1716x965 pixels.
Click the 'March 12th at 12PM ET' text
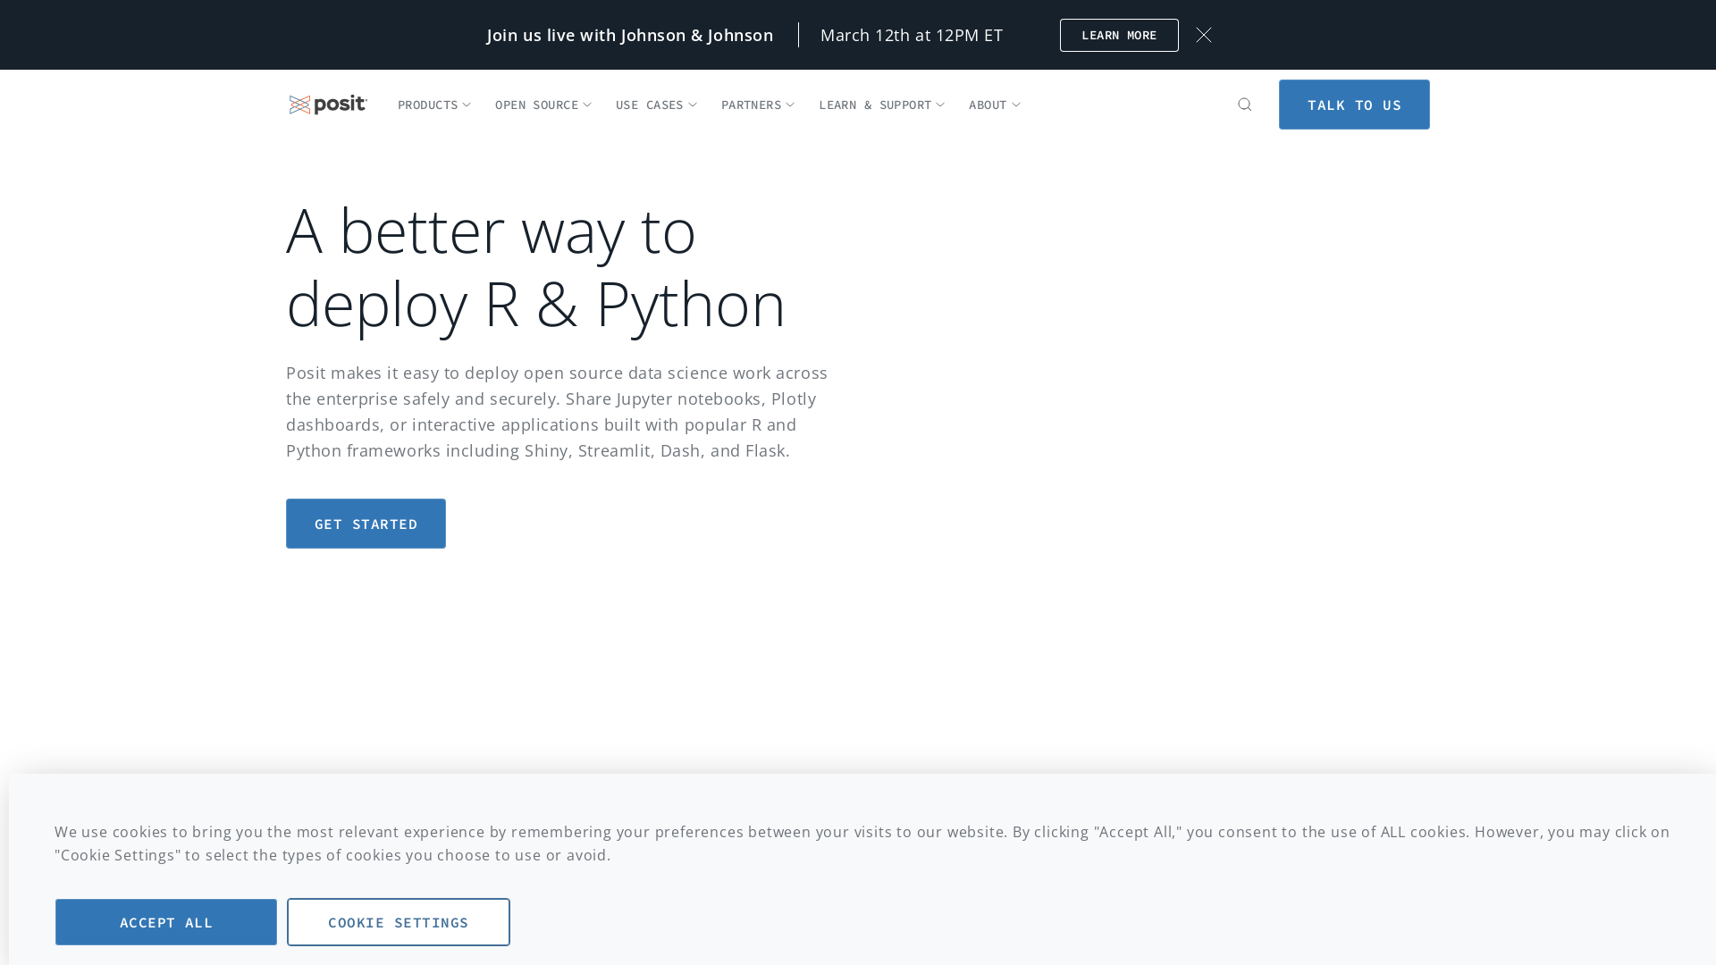click(x=912, y=35)
